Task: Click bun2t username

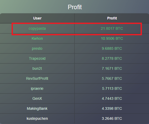Action: point(37,68)
